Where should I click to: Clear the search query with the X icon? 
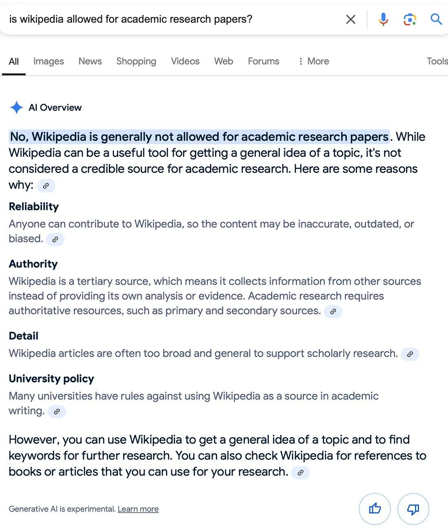pyautogui.click(x=351, y=19)
